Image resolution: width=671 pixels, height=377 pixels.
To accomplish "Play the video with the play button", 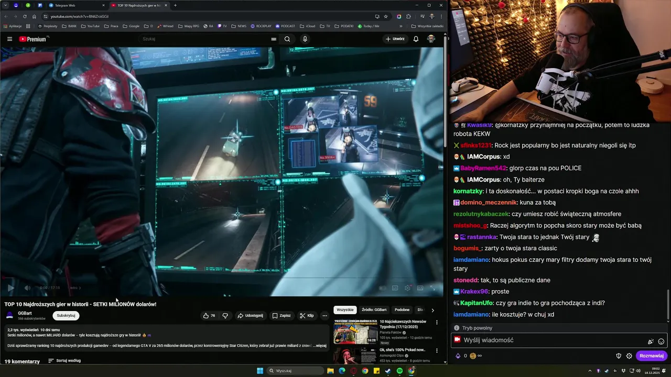I will [x=11, y=287].
